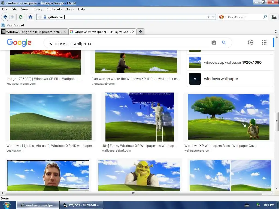Open the Google apps grid
This screenshot has height=209, width=279.
(264, 42)
